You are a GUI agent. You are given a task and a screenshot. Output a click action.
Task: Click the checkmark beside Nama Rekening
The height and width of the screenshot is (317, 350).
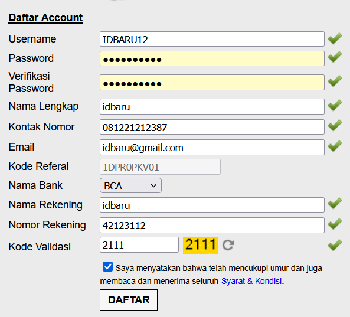(x=335, y=204)
